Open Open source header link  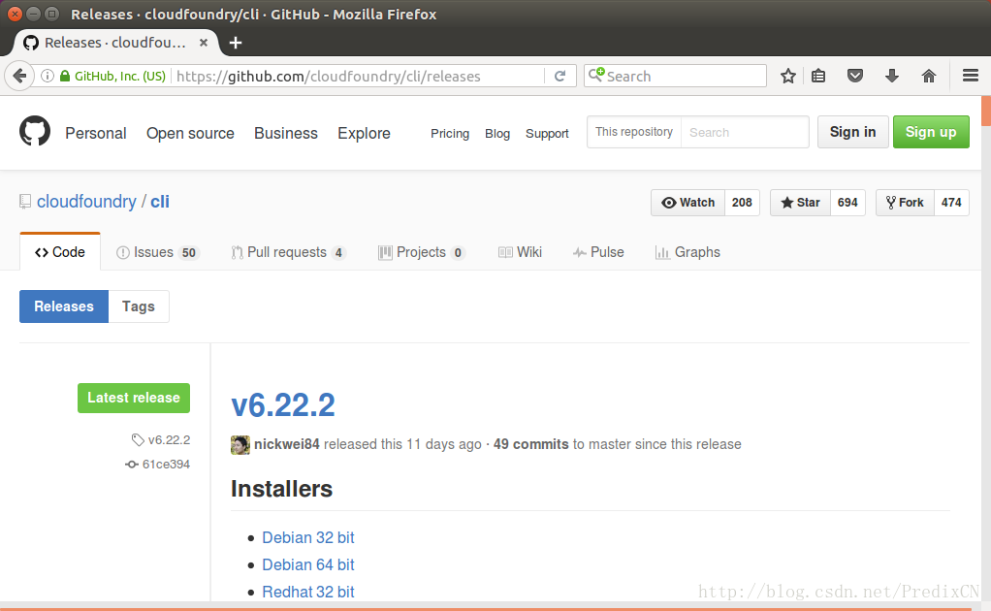coord(190,133)
